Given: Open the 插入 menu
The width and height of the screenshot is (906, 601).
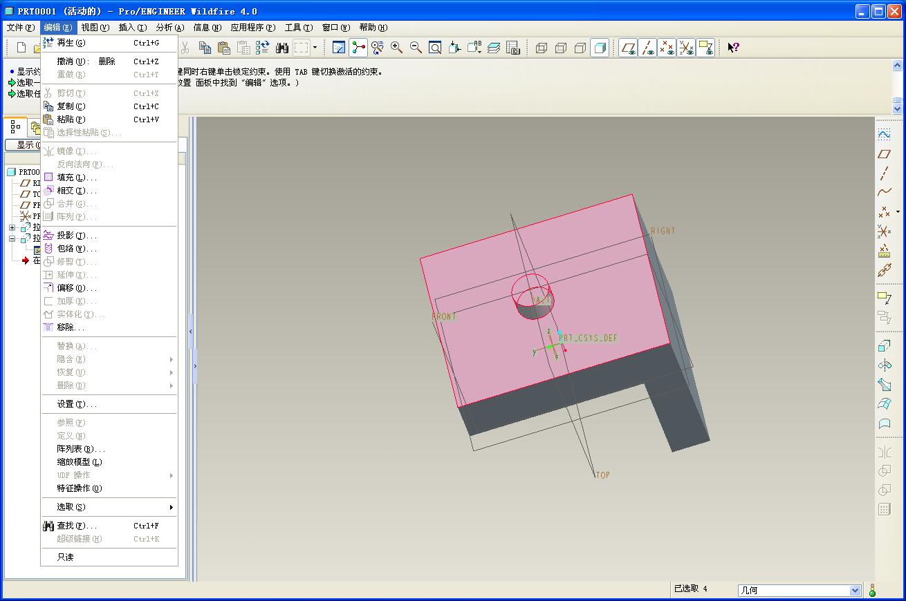Looking at the screenshot, I should pyautogui.click(x=132, y=28).
